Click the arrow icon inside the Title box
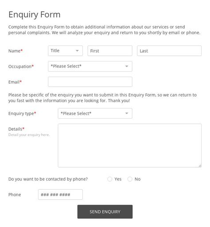The width and height of the screenshot is (210, 227). coord(77,51)
